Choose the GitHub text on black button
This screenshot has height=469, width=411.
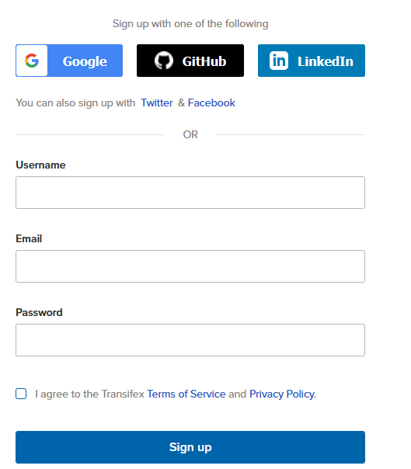pos(204,61)
